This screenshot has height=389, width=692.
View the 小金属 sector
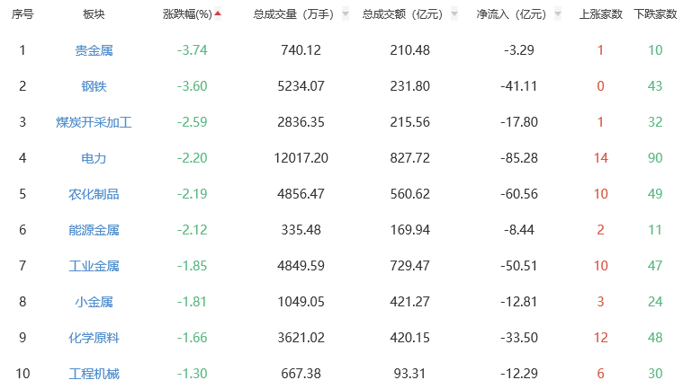pyautogui.click(x=94, y=302)
